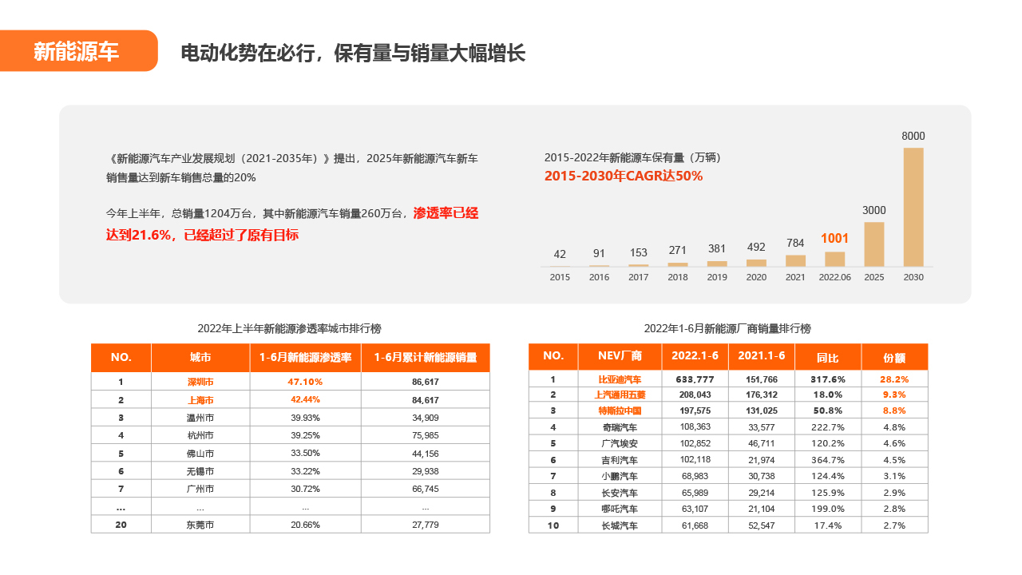This screenshot has height=575, width=1022.
Task: Click the value 75,985 for Hangzhou
Action: pos(426,435)
